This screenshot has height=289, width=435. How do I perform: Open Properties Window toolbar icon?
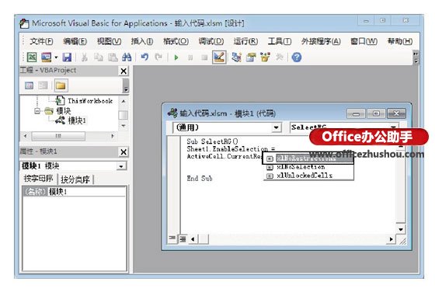point(251,57)
